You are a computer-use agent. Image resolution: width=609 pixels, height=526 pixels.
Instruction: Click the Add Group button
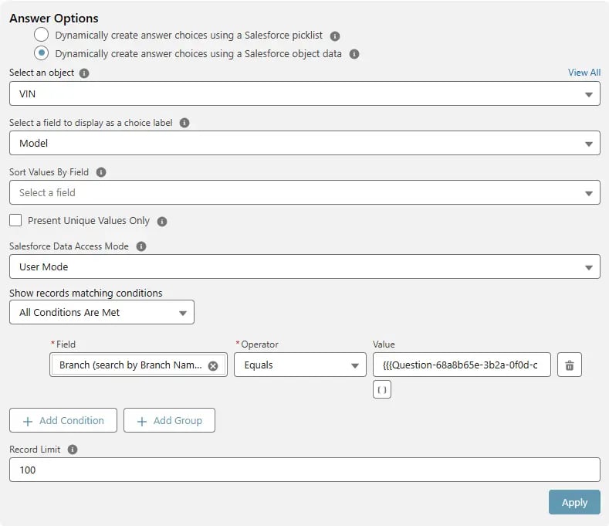[x=169, y=420]
